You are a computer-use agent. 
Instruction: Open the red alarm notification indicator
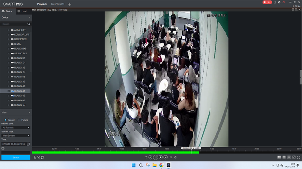click(x=267, y=2)
